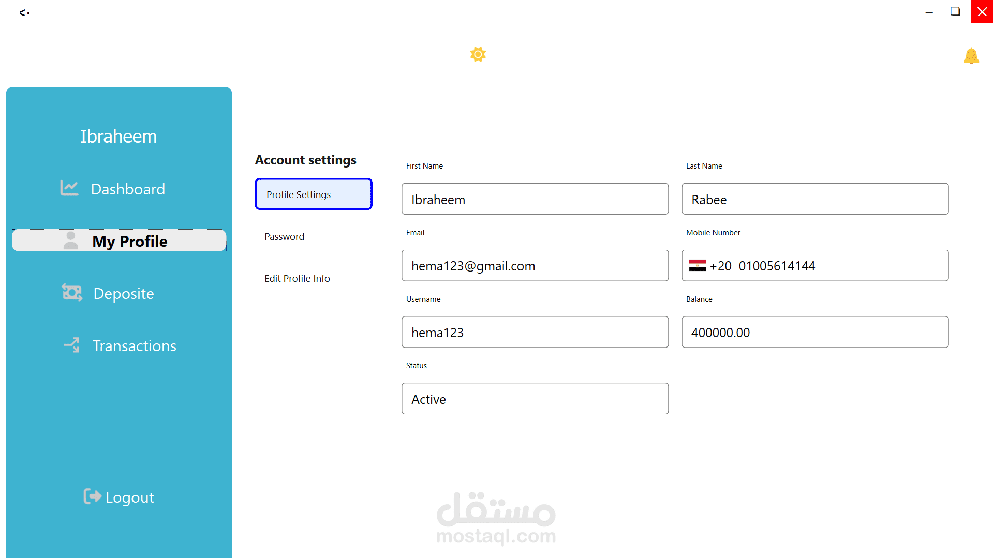Open notifications via the bell icon

(x=971, y=55)
